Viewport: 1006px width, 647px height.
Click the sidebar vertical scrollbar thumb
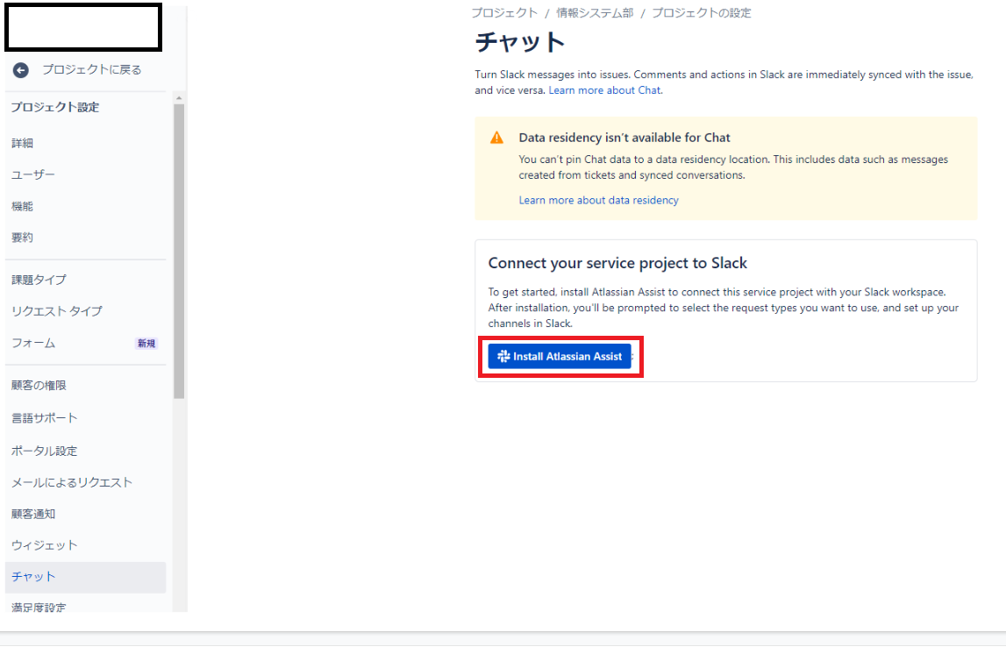pos(179,251)
